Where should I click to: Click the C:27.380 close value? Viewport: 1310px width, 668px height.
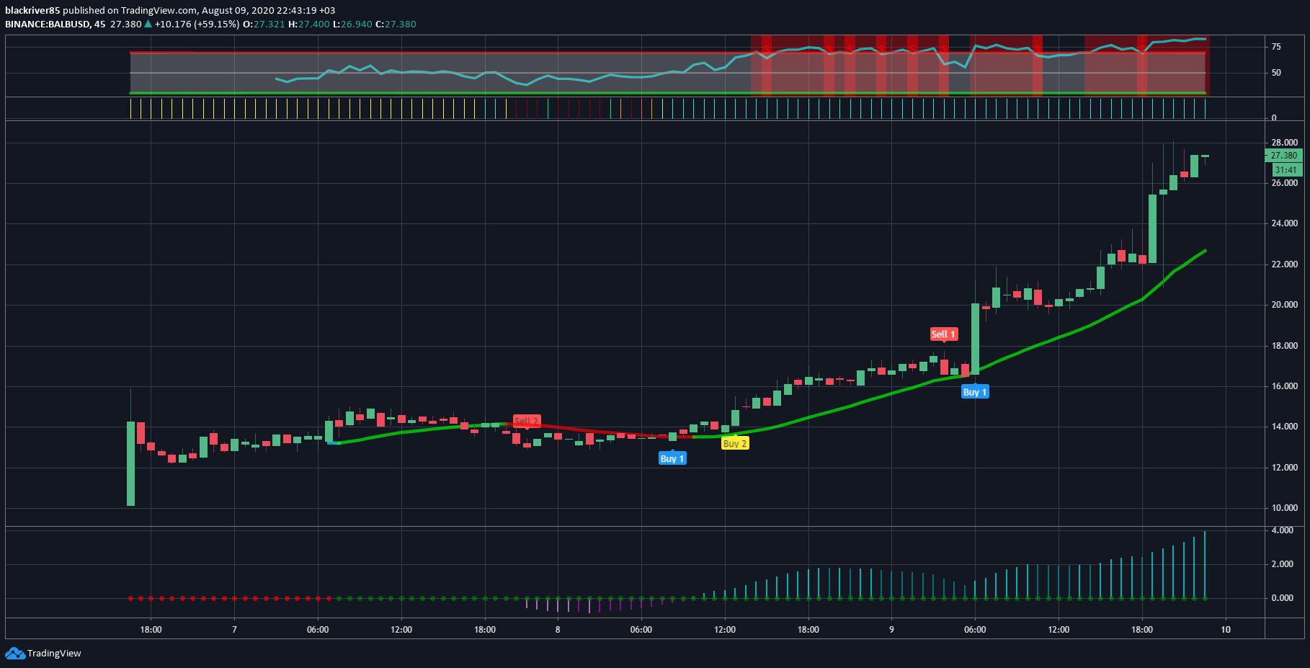pyautogui.click(x=396, y=24)
